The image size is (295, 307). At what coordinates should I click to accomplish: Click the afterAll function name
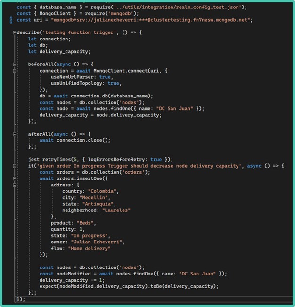(x=40, y=134)
